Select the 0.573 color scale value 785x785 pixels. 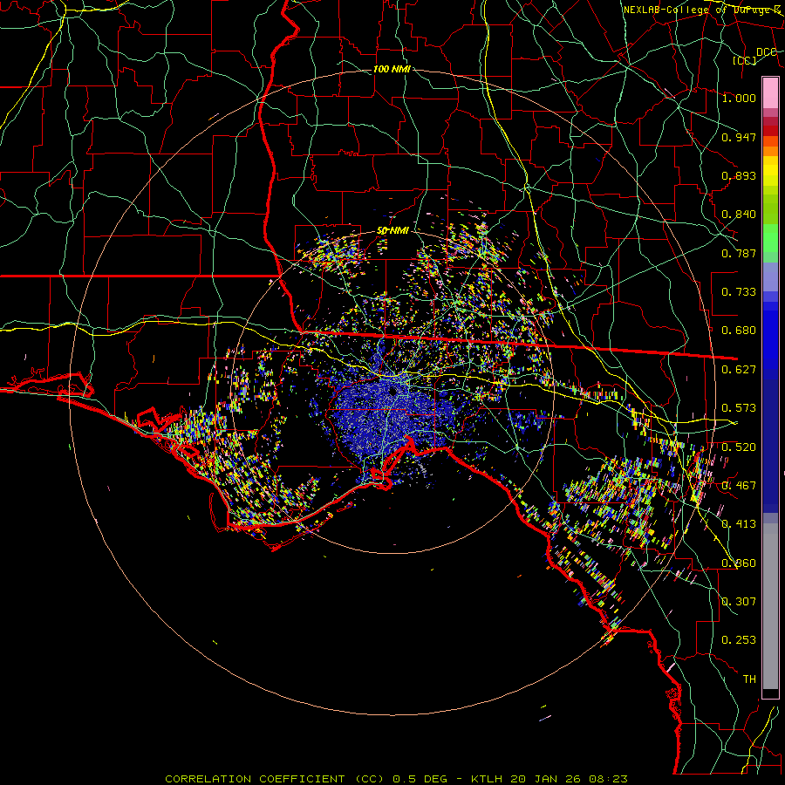click(x=739, y=408)
